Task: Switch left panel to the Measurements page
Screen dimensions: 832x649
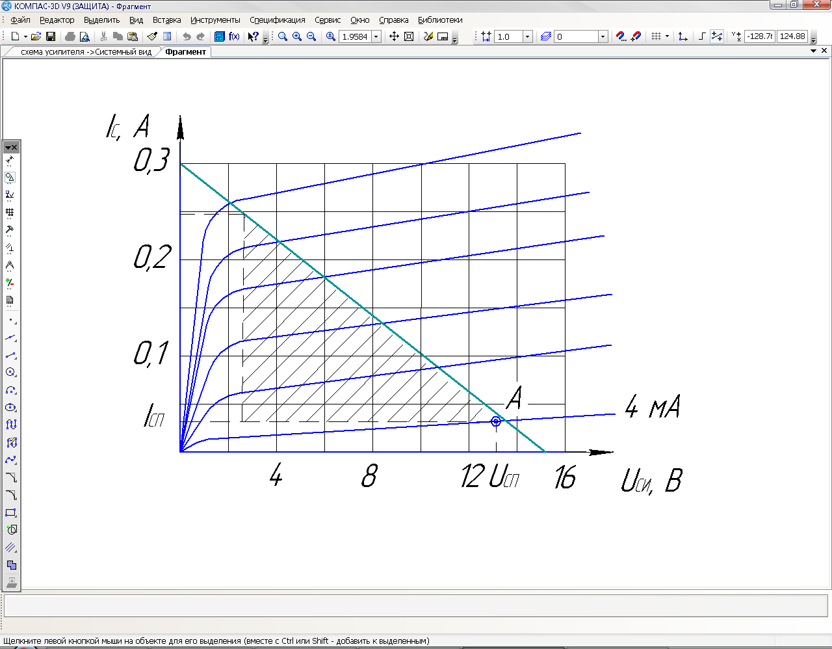Action: (10, 265)
